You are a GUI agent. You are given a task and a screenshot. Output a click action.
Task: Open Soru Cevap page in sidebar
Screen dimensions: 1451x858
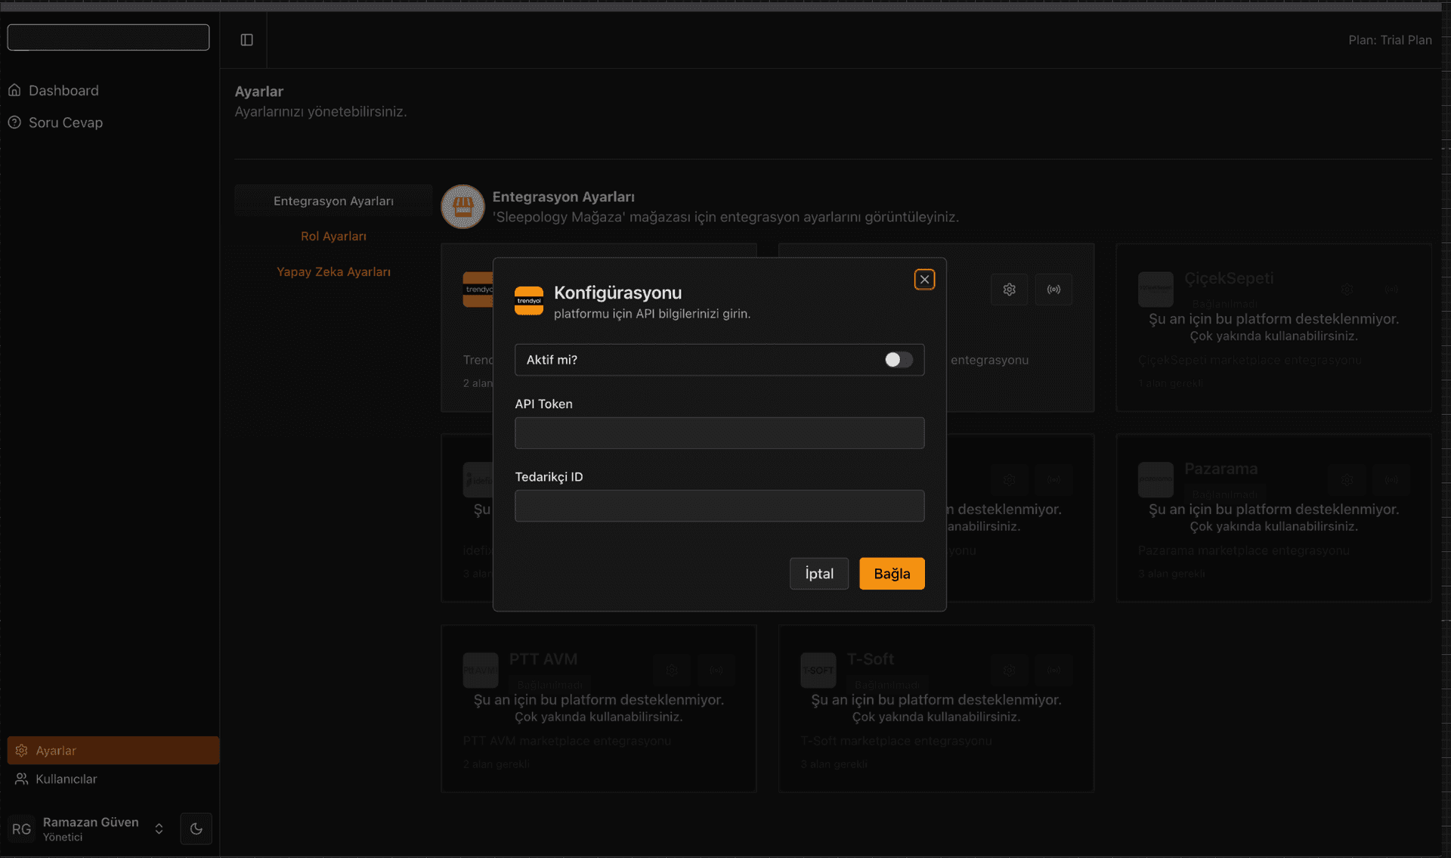tap(65, 122)
